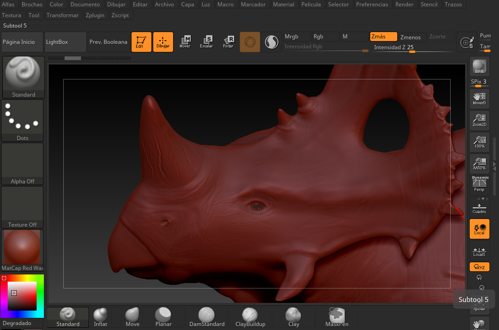Select the Rotar rotate tool
499x330 pixels.
point(228,42)
